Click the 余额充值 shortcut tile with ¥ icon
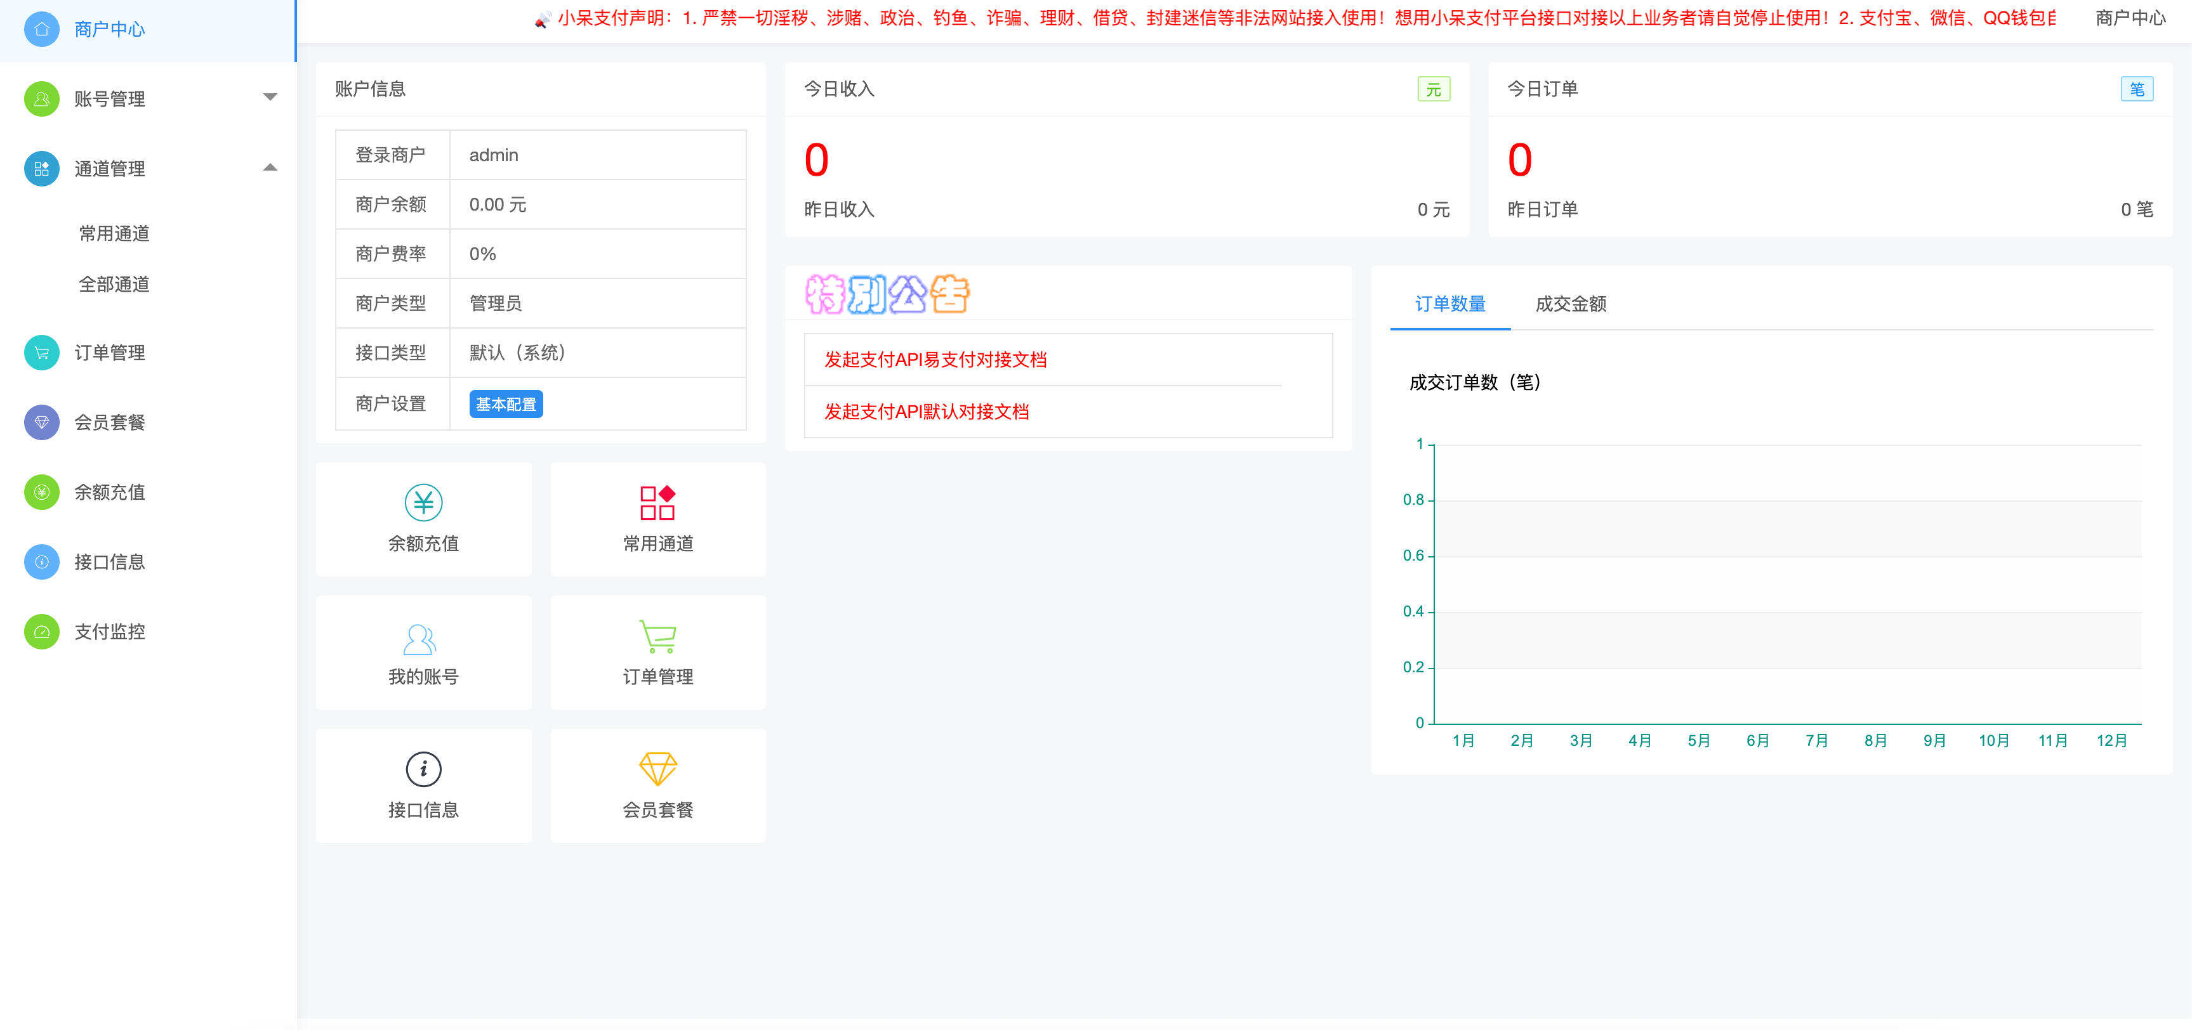This screenshot has height=1030, width=2192. pos(423,503)
